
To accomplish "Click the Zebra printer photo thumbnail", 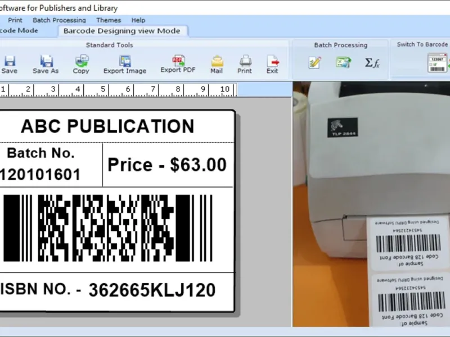I will pos(371,204).
